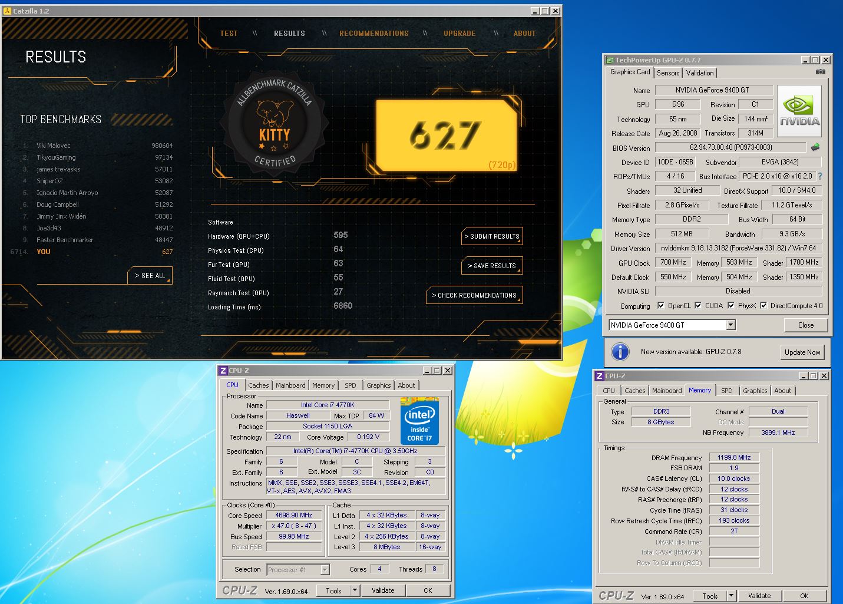Toggle the CUDA checkbox
This screenshot has width=843, height=604.
click(x=698, y=306)
